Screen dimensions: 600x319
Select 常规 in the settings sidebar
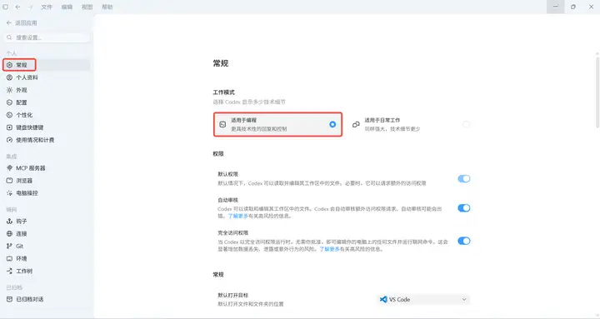click(x=47, y=65)
